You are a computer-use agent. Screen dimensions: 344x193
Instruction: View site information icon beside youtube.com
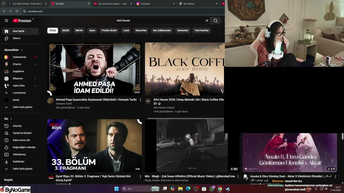(x=24, y=11)
